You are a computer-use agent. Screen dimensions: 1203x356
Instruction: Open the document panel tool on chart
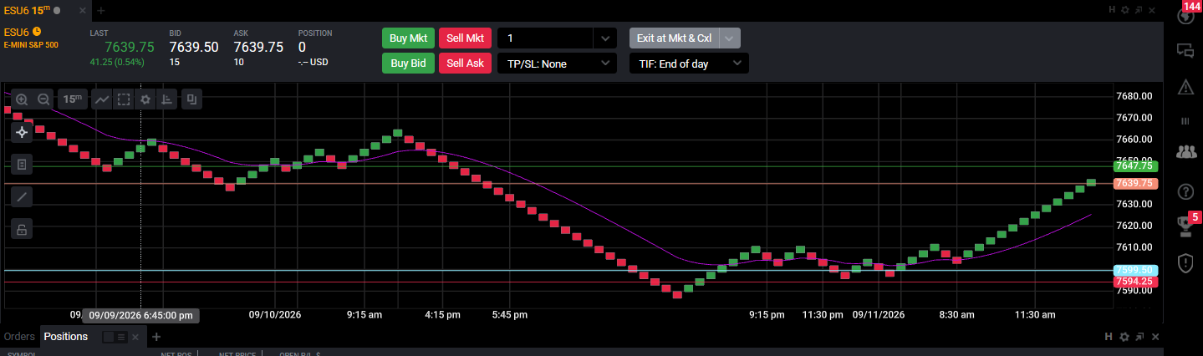pyautogui.click(x=22, y=165)
